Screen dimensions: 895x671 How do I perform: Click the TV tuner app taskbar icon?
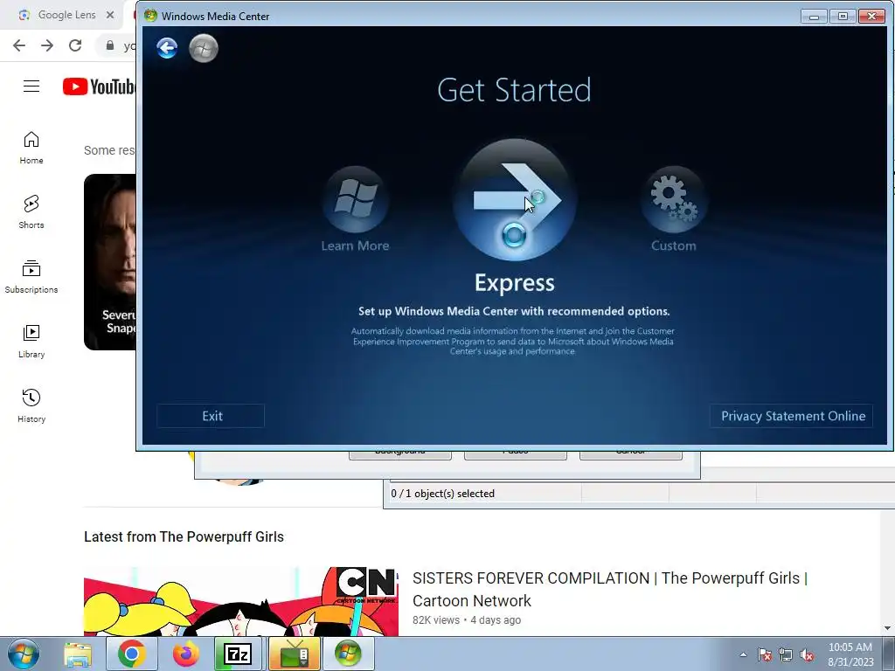tap(294, 654)
